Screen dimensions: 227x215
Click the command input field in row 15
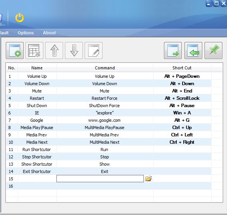pos(100,179)
